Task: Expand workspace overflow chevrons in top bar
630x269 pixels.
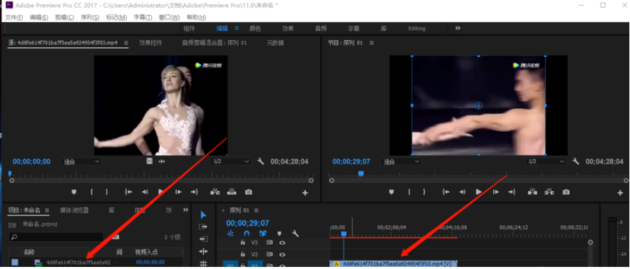Action: [458, 28]
